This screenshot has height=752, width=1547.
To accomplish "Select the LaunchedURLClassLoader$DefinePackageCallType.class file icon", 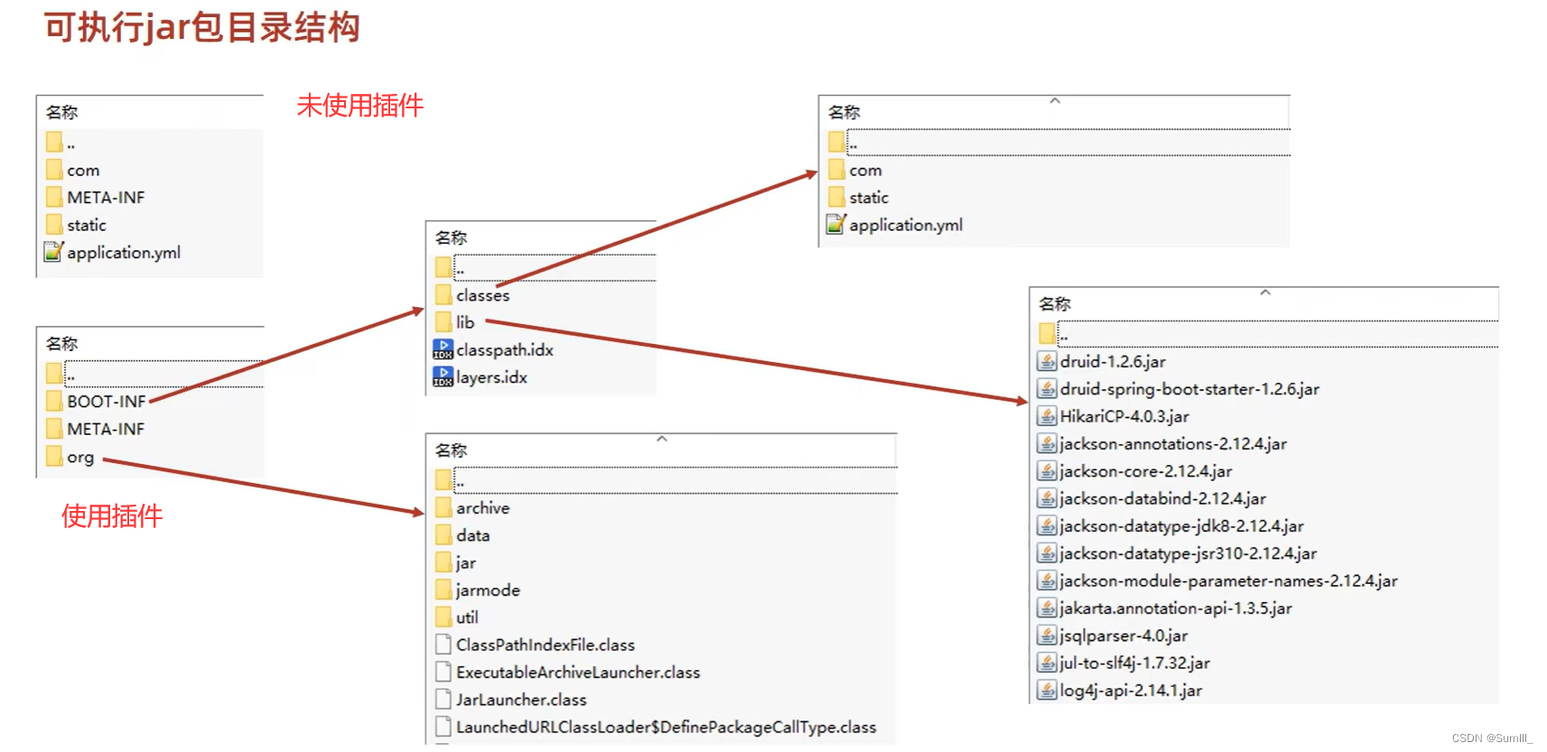I will tap(443, 727).
